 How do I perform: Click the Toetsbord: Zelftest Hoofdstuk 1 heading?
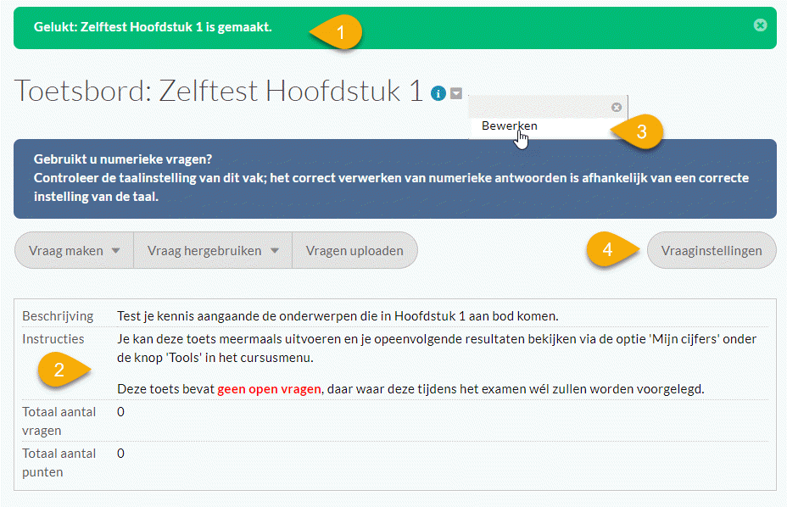click(219, 91)
